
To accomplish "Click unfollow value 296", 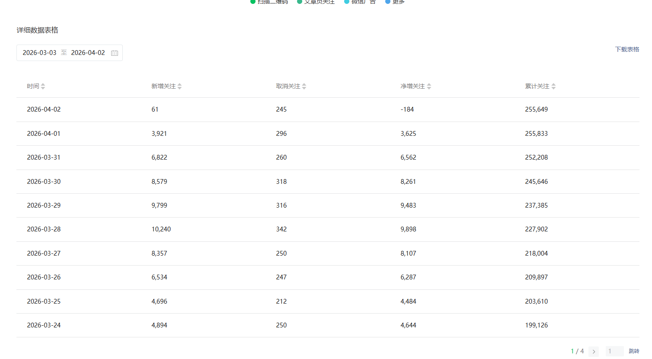I will click(281, 134).
